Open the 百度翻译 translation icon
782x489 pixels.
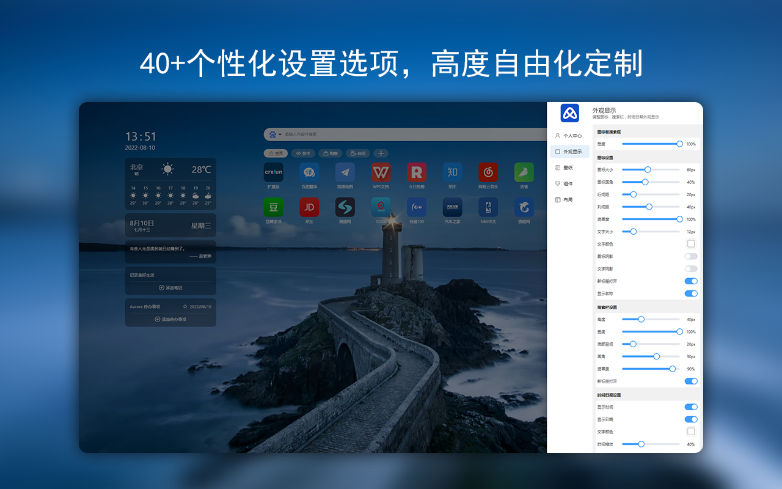[x=309, y=173]
